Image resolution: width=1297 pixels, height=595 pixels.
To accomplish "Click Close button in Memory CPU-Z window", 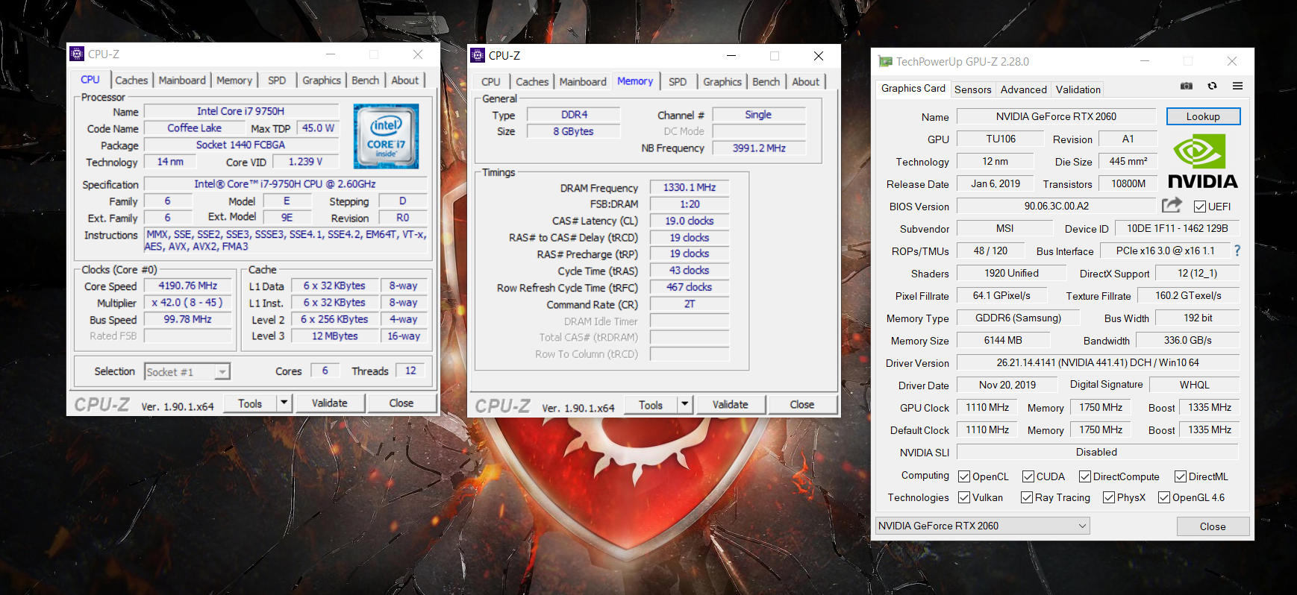I will point(802,405).
